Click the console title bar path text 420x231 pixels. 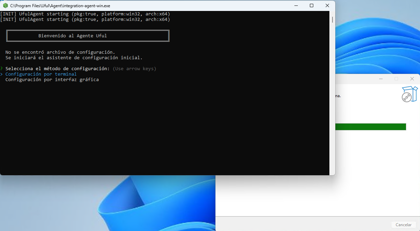click(x=60, y=5)
